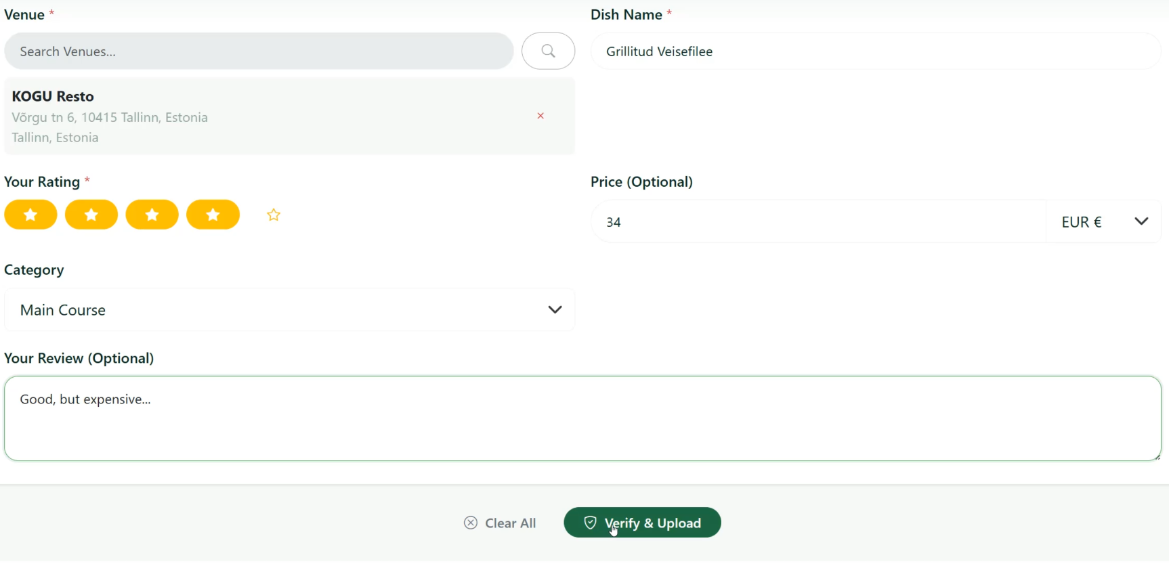Click the magnifier search venues button
1169x570 pixels.
[x=548, y=51]
